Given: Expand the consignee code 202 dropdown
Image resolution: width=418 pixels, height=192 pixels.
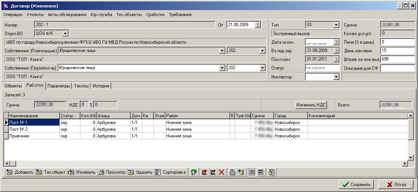Looking at the screenshot, I should pos(263,68).
